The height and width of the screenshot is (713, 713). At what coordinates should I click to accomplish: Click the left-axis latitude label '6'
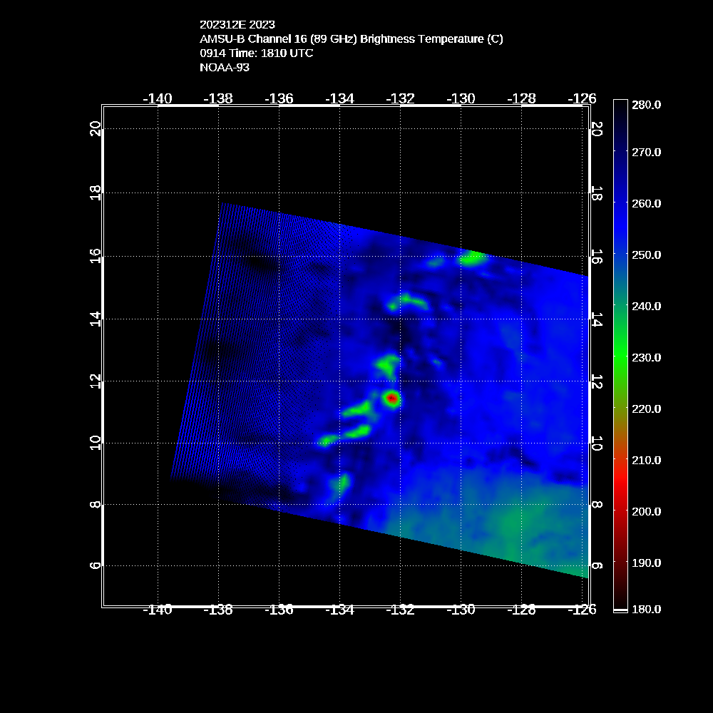click(x=96, y=565)
